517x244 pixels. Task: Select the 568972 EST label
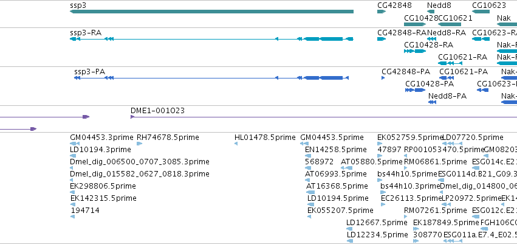coord(319,162)
